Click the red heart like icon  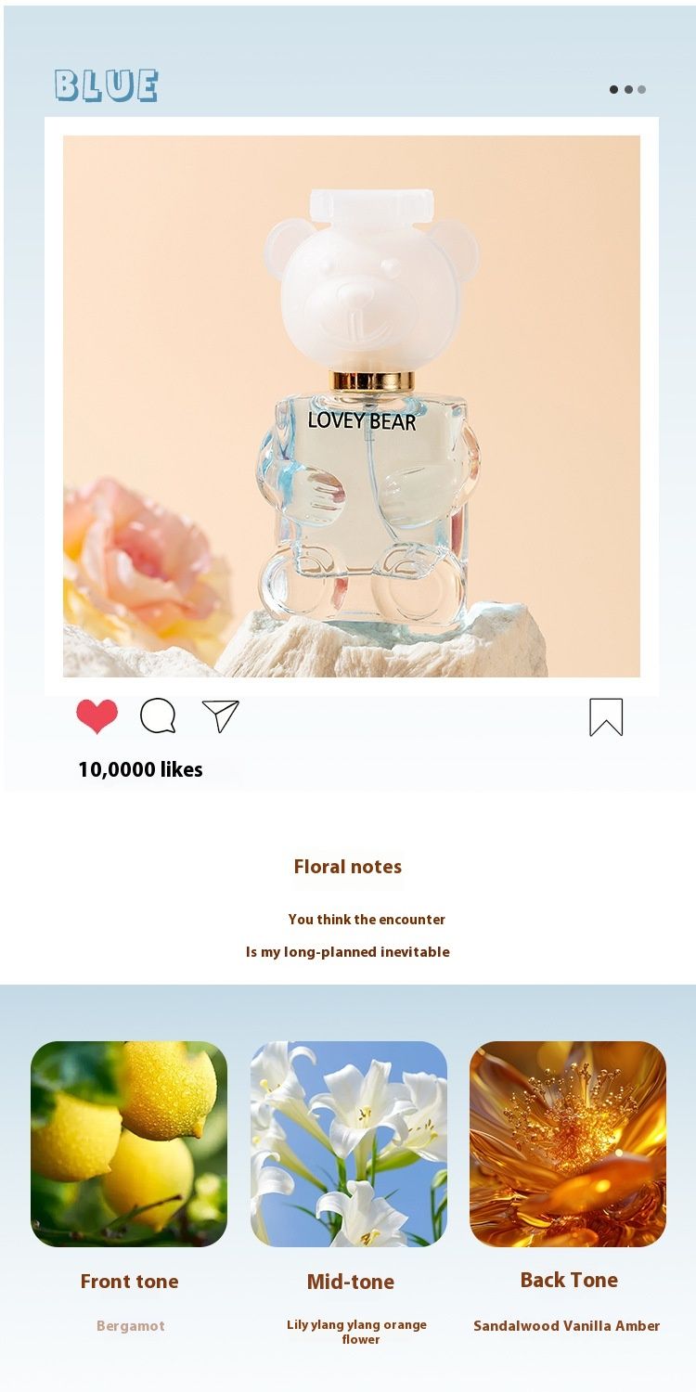pos(97,716)
